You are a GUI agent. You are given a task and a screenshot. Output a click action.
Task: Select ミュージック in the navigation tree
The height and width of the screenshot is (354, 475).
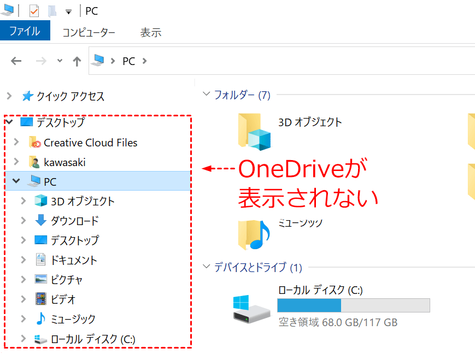point(73,319)
